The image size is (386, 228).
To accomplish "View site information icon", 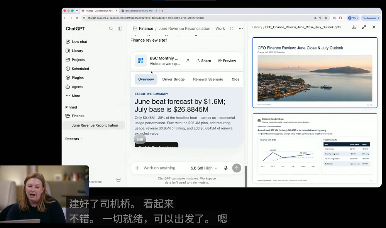I will point(85,18).
